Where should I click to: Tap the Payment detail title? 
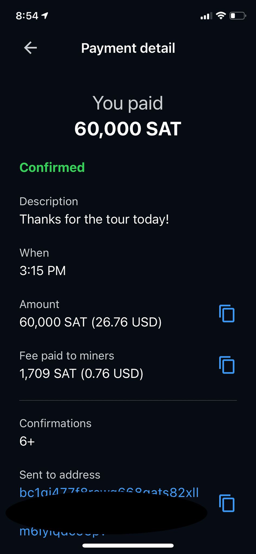pyautogui.click(x=128, y=48)
